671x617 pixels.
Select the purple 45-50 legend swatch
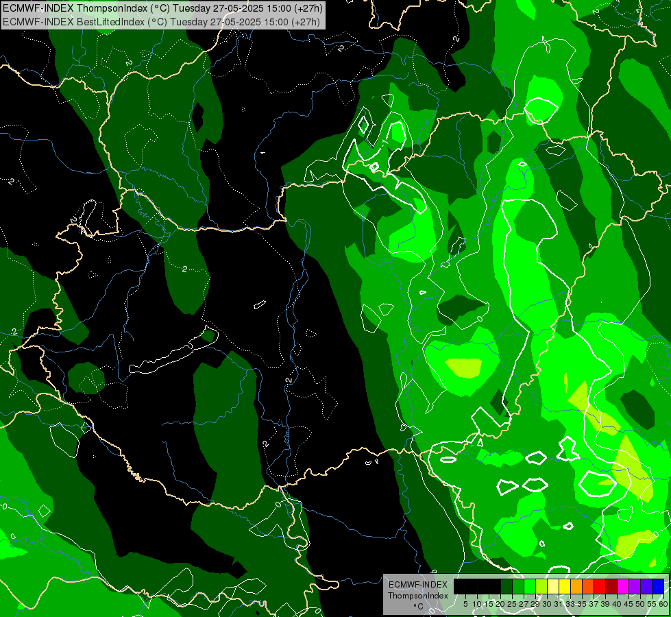pos(635,586)
